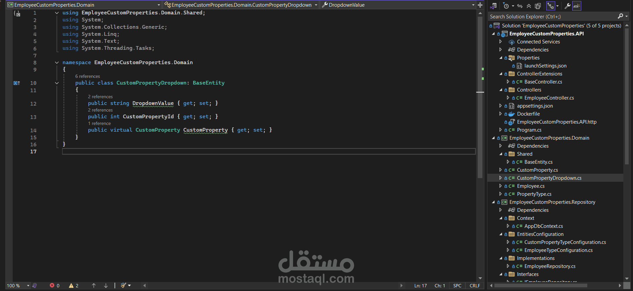Click the errors indicator showing 0
The image size is (633, 291).
(x=55, y=285)
